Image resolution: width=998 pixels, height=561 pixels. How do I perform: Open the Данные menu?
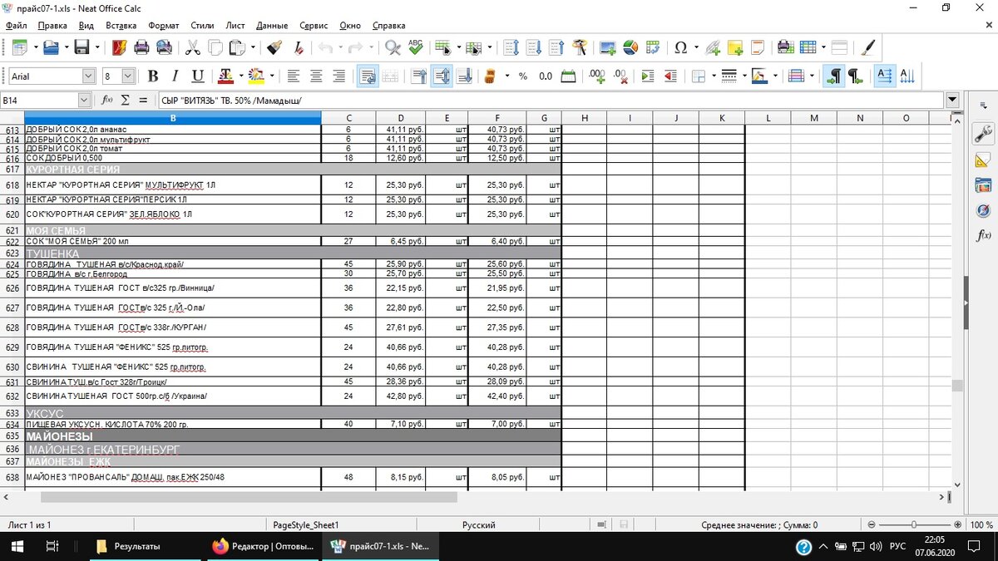coord(272,26)
